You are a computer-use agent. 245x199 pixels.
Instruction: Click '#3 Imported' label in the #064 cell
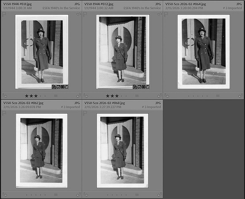pos(232,8)
